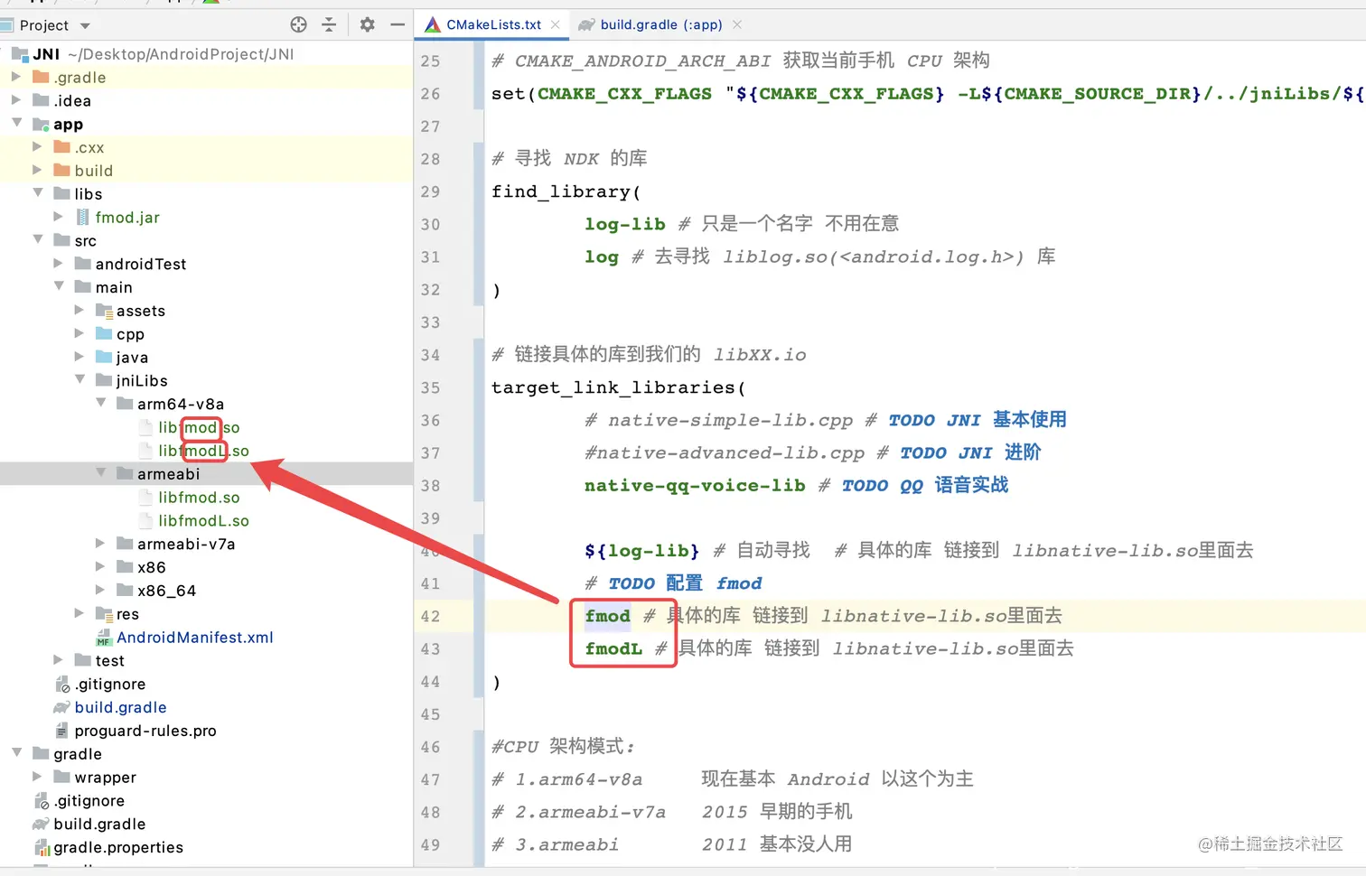
Task: Expand the .gradle folder
Action: click(x=16, y=77)
